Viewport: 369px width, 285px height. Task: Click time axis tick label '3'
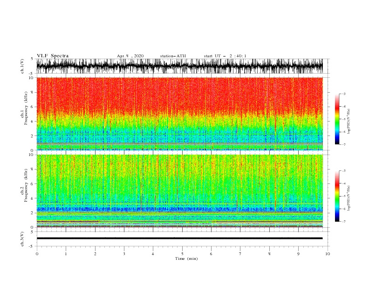click(124, 254)
